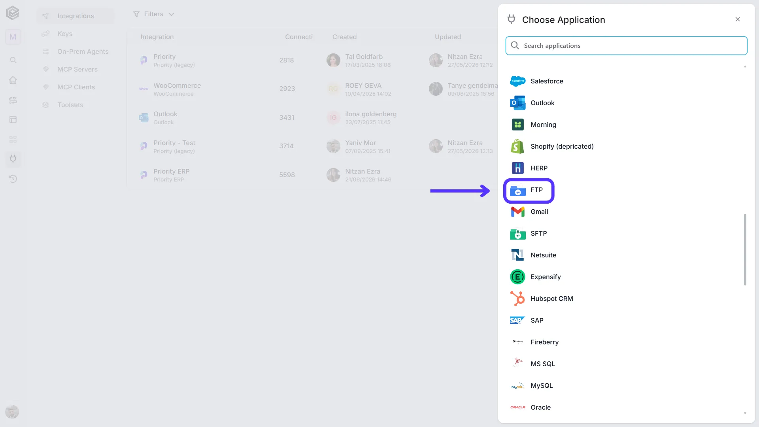Pick the Expensify application icon
The image size is (759, 427).
tap(517, 277)
